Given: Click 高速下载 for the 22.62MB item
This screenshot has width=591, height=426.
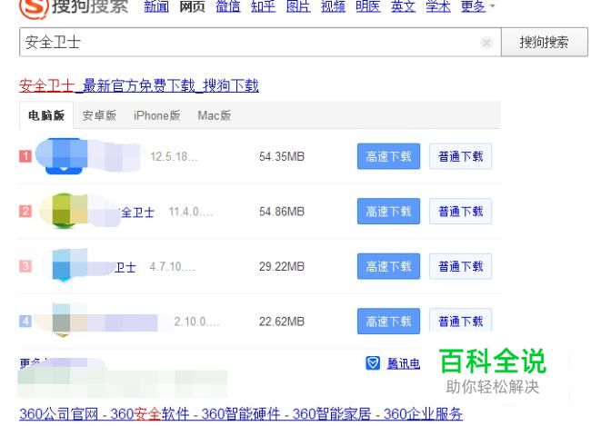Looking at the screenshot, I should coord(388,322).
